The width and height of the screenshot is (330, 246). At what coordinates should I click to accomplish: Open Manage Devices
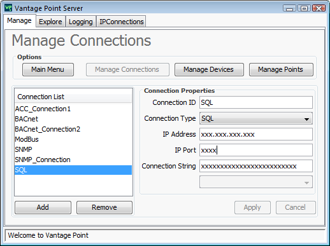209,69
